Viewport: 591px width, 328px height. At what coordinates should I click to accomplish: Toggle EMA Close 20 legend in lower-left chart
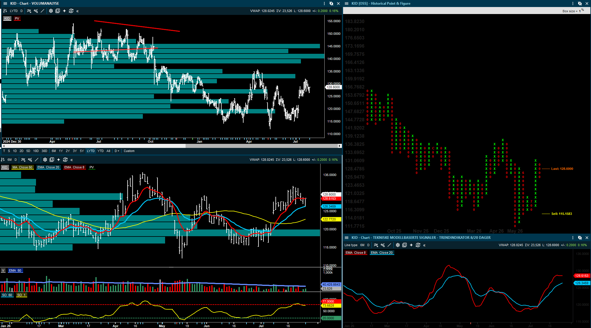[x=48, y=167]
